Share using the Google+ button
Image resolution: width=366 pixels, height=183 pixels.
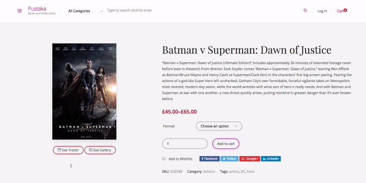249,159
